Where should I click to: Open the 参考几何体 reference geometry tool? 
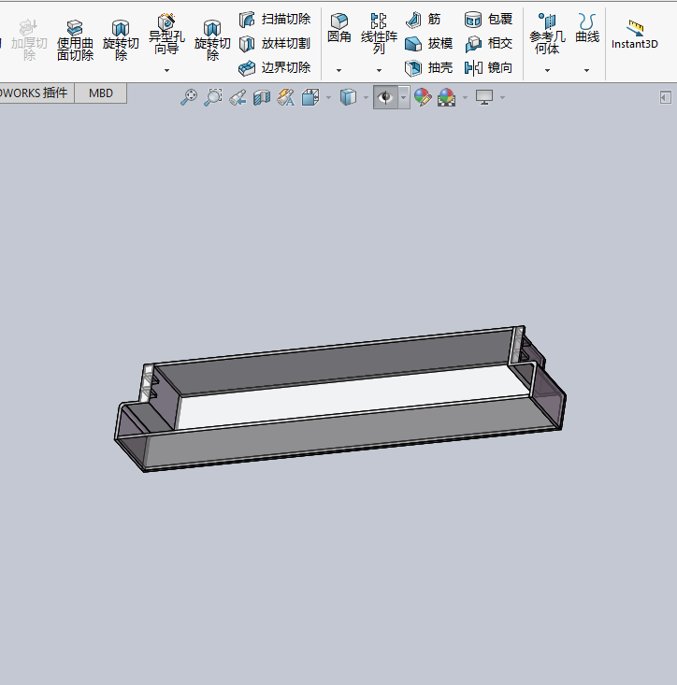(x=547, y=34)
